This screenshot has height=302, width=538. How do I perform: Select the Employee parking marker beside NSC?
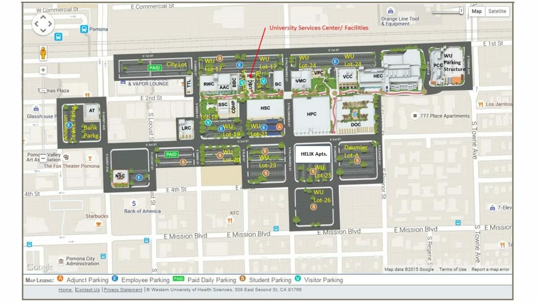tap(139, 177)
